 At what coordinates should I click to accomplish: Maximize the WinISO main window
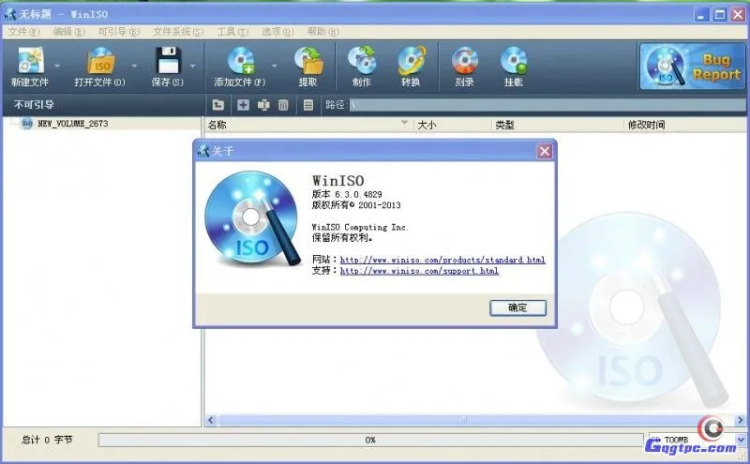coord(720,14)
